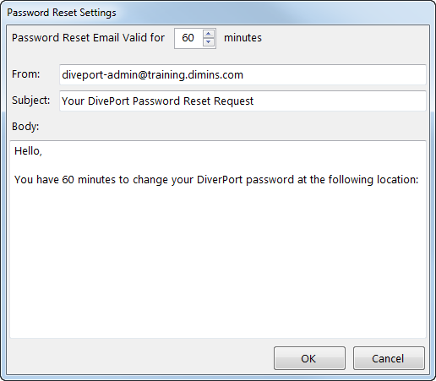436x381 pixels.
Task: Click the 'minutes' label
Action: (243, 38)
